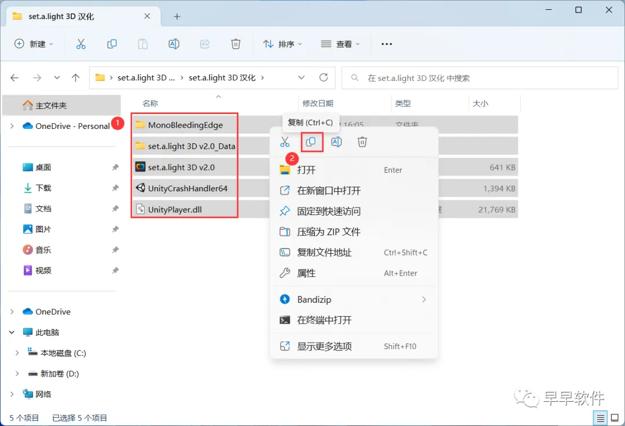Click the Delete trash icon in the top toolbar
Viewport: 625px width, 426px height.
236,44
